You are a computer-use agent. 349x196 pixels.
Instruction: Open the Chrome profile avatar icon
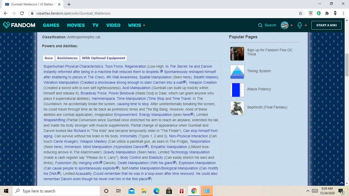(335, 13)
